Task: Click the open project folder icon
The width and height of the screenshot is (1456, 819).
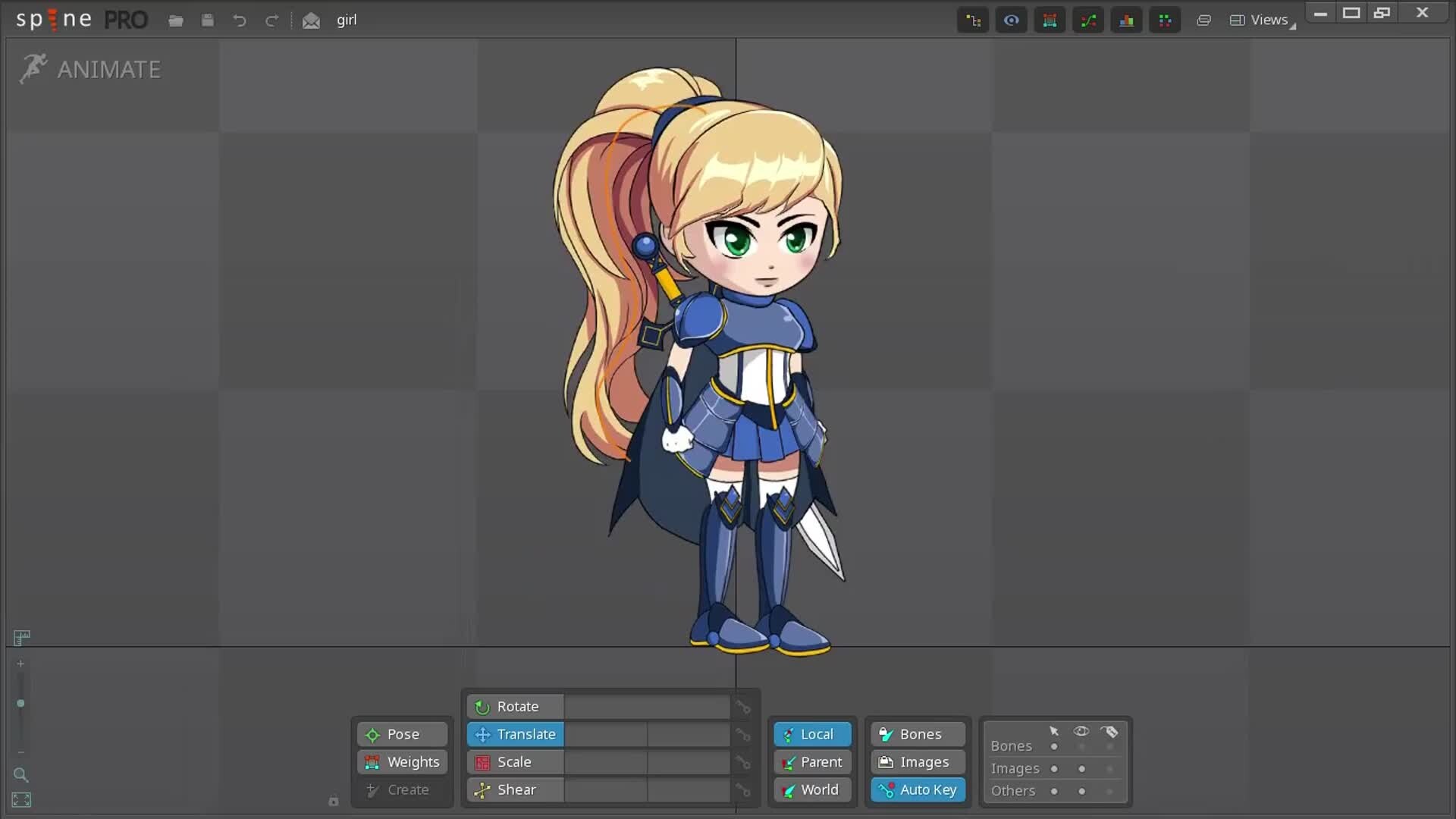Action: [x=176, y=20]
